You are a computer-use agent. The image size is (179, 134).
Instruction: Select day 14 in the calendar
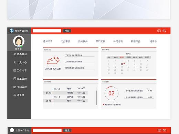coord(147,64)
